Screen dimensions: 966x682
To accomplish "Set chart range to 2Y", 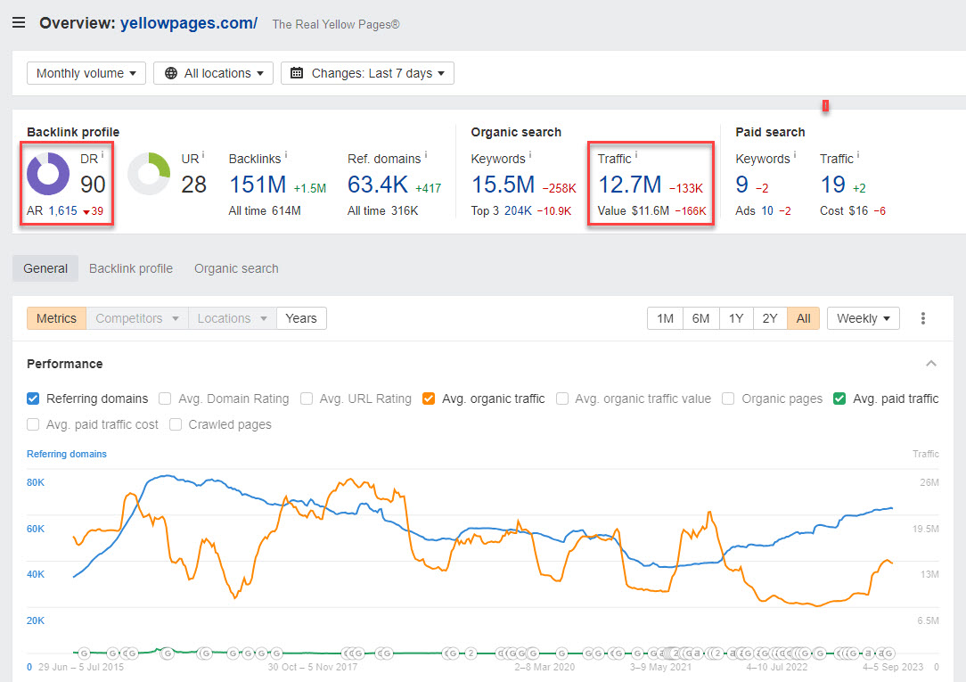I will pos(769,318).
